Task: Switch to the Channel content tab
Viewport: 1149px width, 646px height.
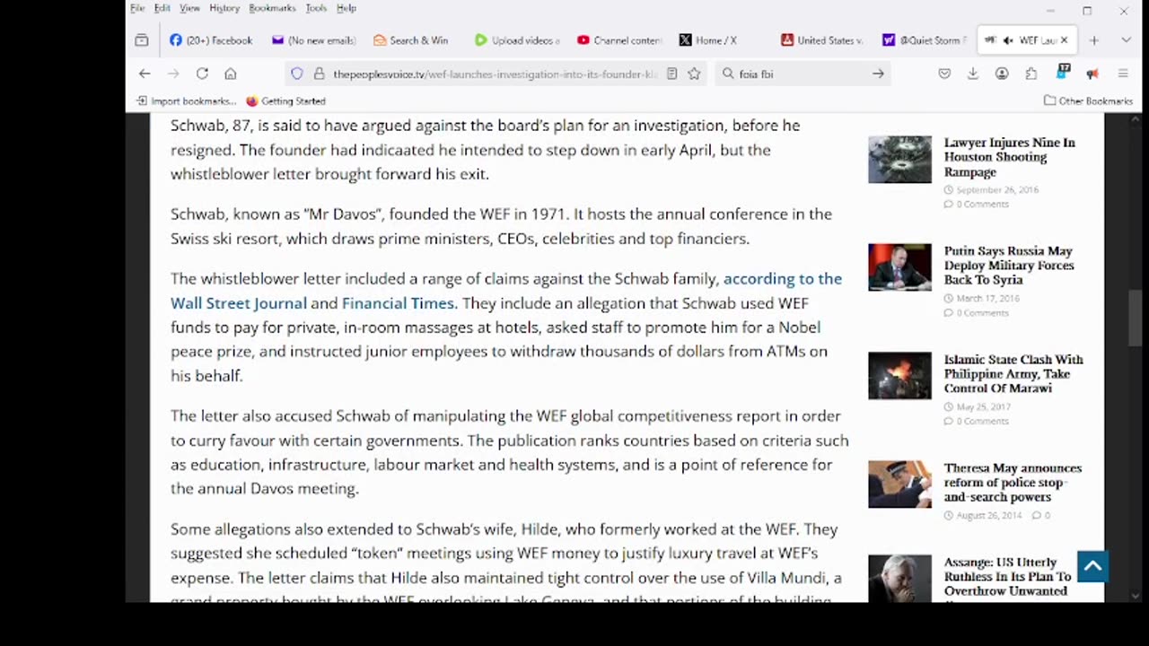Action: (x=619, y=40)
